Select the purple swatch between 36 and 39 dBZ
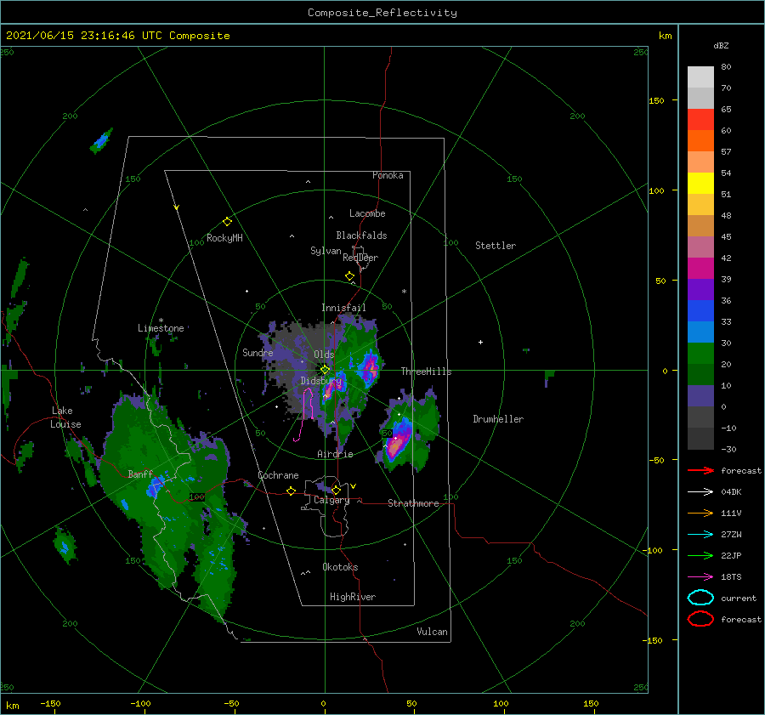This screenshot has width=765, height=715. [700, 290]
